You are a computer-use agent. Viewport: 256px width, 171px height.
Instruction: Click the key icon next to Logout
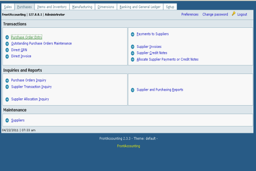pos(234,14)
